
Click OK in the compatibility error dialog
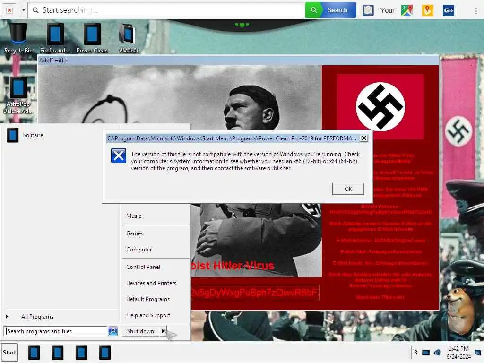pos(348,189)
